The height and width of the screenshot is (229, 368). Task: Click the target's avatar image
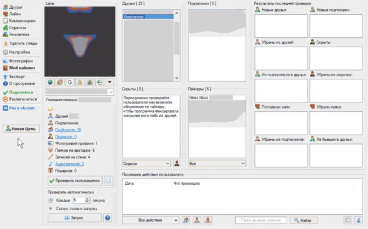(80, 42)
